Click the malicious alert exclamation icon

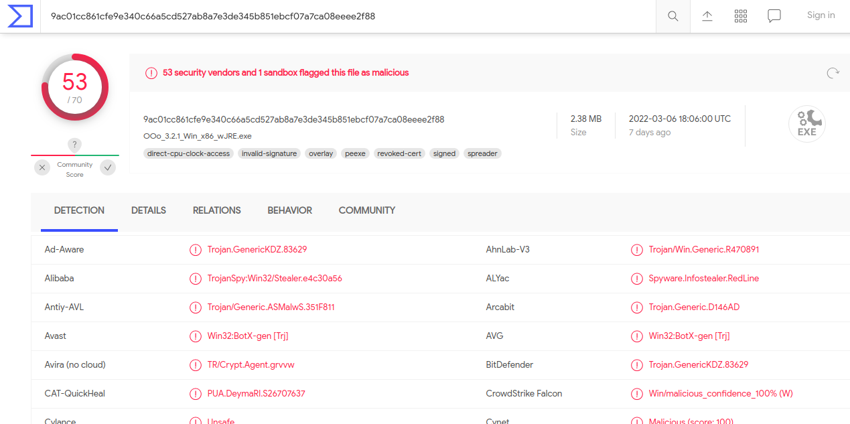[151, 73]
